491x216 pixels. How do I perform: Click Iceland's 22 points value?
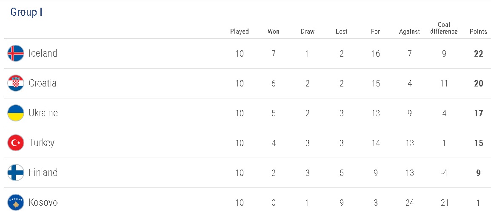click(x=478, y=54)
